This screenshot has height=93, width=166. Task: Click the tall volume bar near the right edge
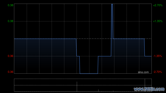click(x=145, y=85)
